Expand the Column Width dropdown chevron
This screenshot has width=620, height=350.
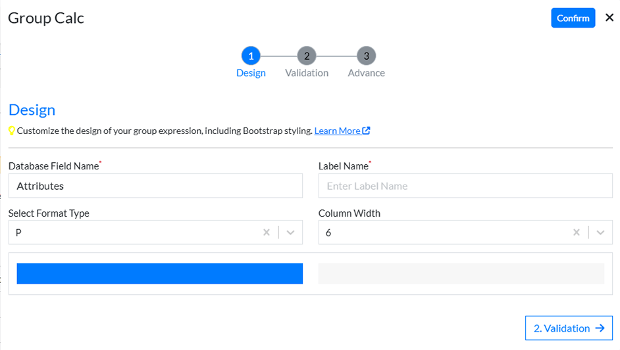click(600, 232)
